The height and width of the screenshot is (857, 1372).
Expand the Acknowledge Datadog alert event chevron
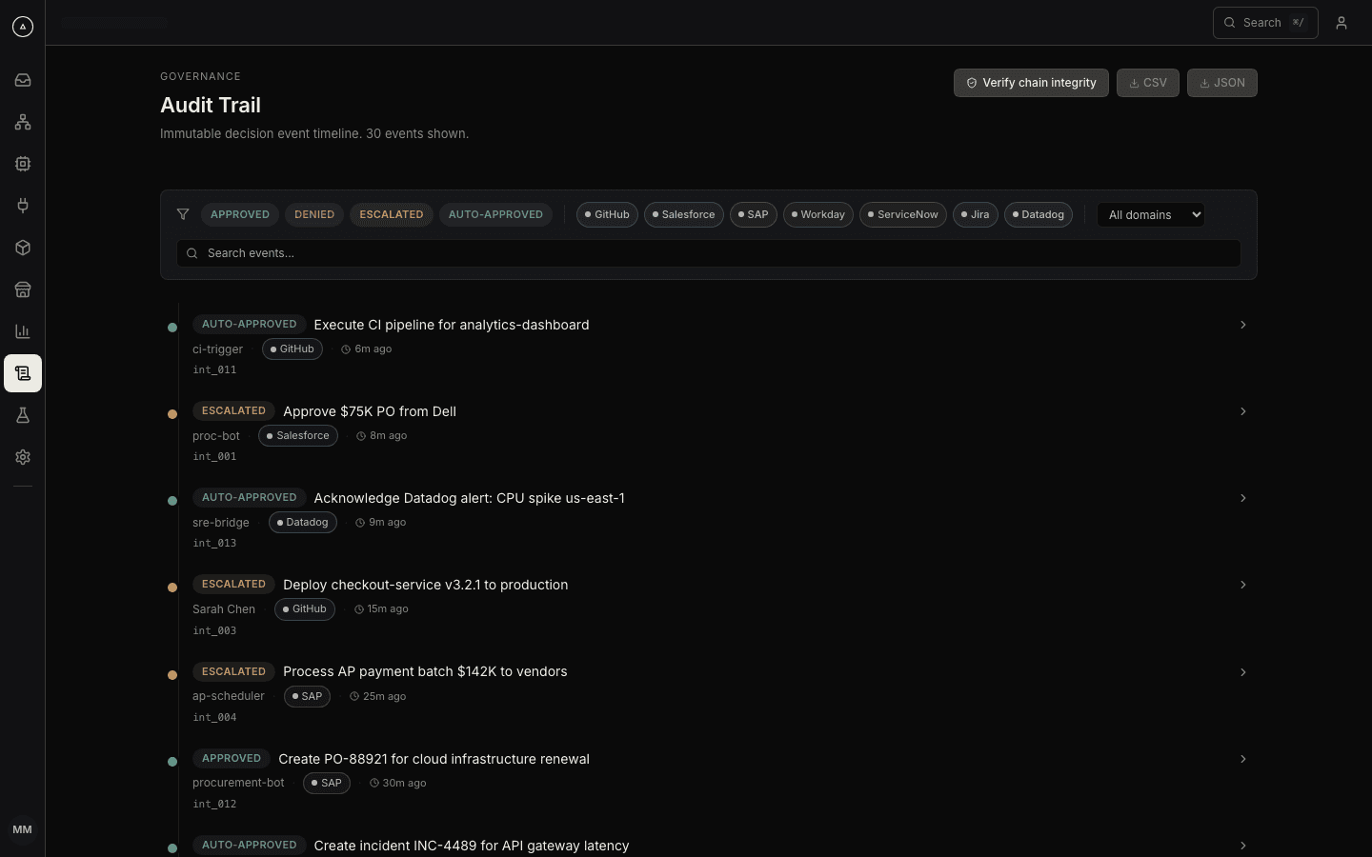click(1243, 498)
